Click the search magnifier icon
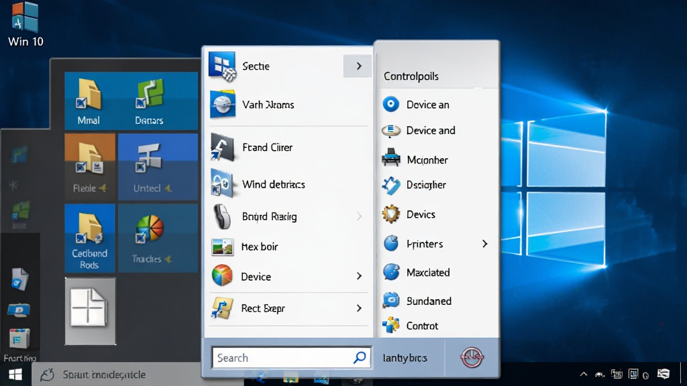Screen dimensions: 687x386 tap(360, 358)
